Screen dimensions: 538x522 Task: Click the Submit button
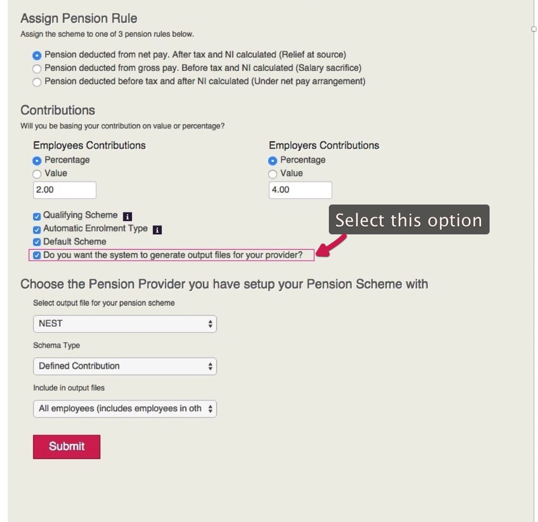[x=67, y=446]
